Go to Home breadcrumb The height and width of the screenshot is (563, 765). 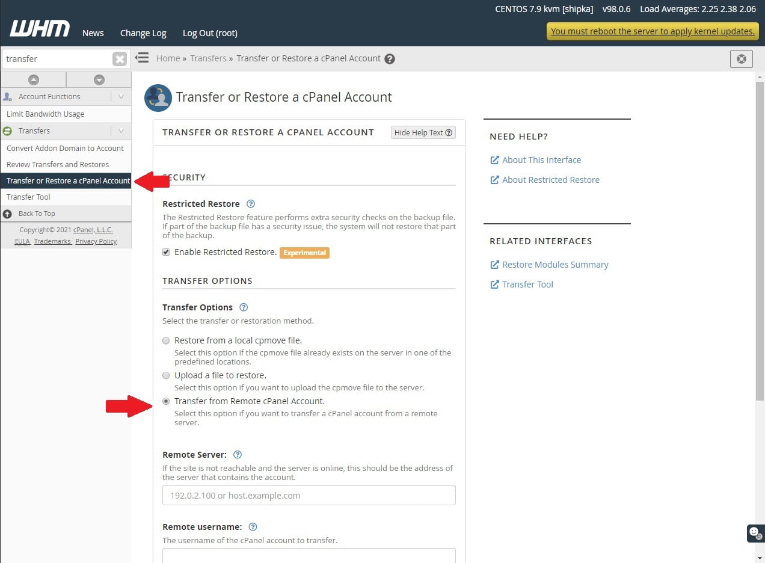[x=168, y=58]
